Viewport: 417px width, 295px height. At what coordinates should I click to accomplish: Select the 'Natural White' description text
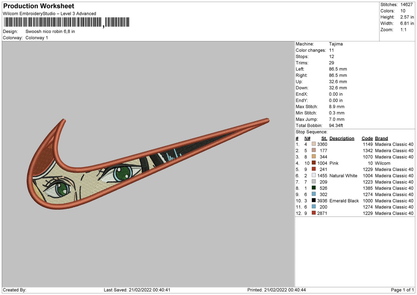click(x=343, y=176)
